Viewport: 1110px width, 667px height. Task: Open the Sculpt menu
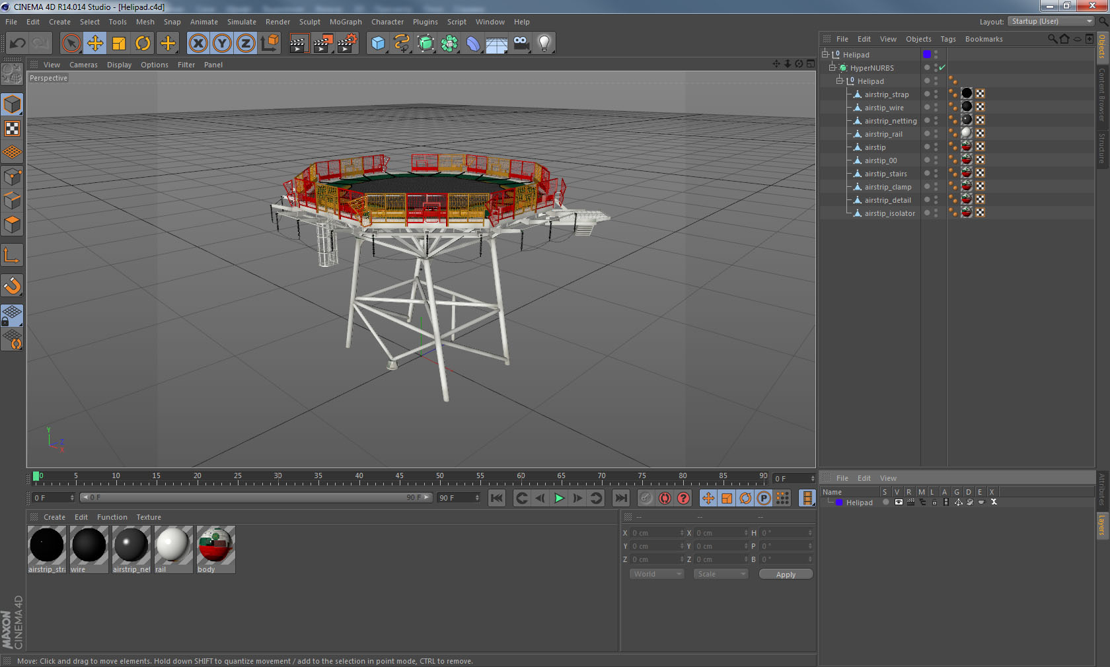(x=309, y=22)
